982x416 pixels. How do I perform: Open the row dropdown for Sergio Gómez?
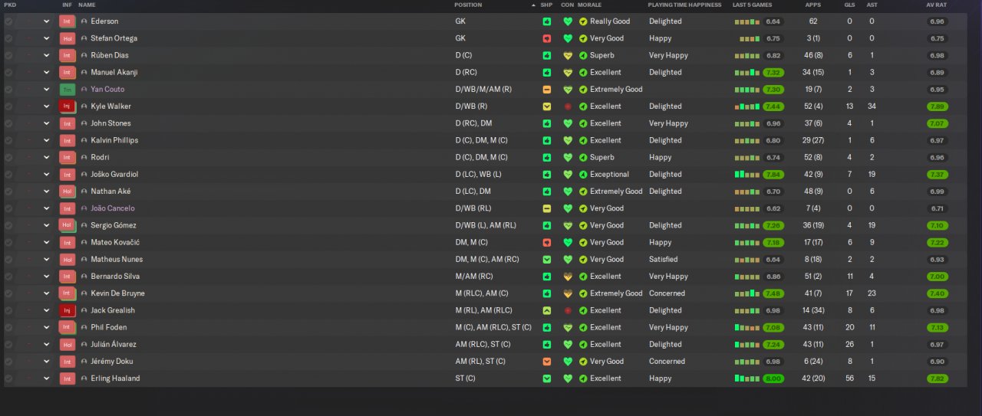click(x=46, y=225)
